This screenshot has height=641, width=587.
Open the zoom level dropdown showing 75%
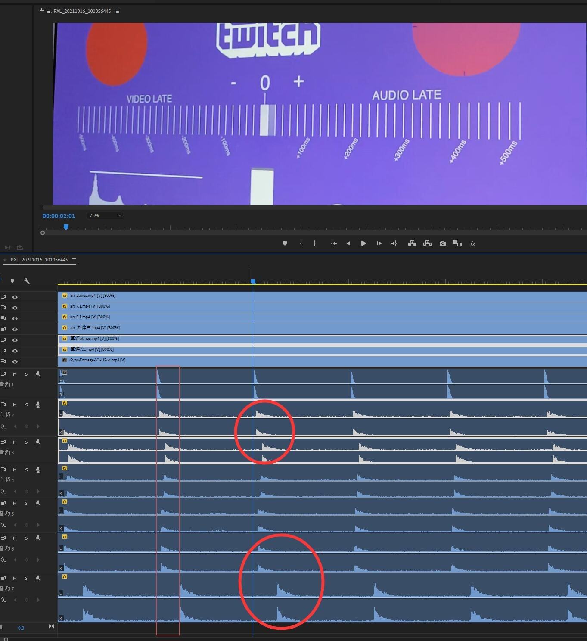pyautogui.click(x=105, y=215)
